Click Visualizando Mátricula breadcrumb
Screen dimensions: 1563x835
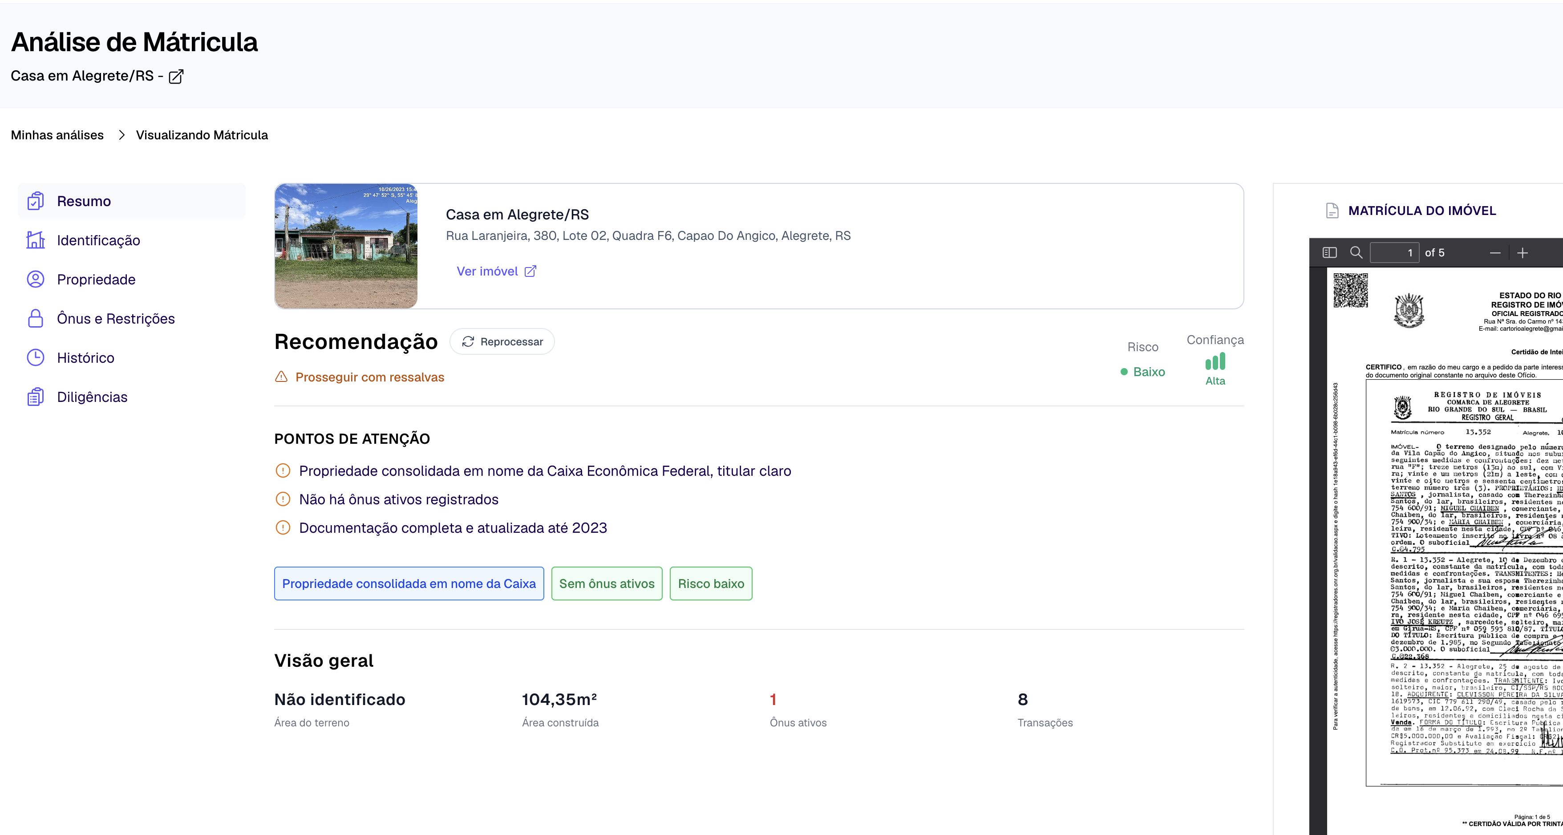point(202,135)
